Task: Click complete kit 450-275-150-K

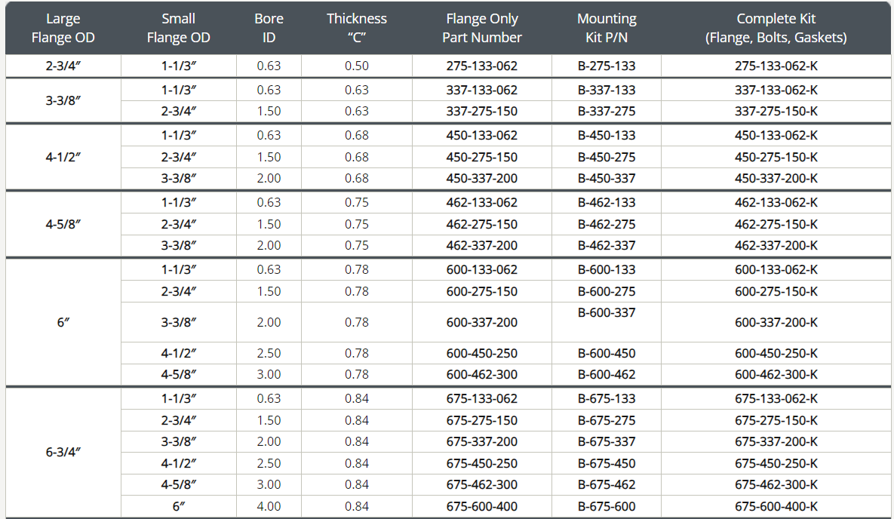Action: pyautogui.click(x=776, y=157)
